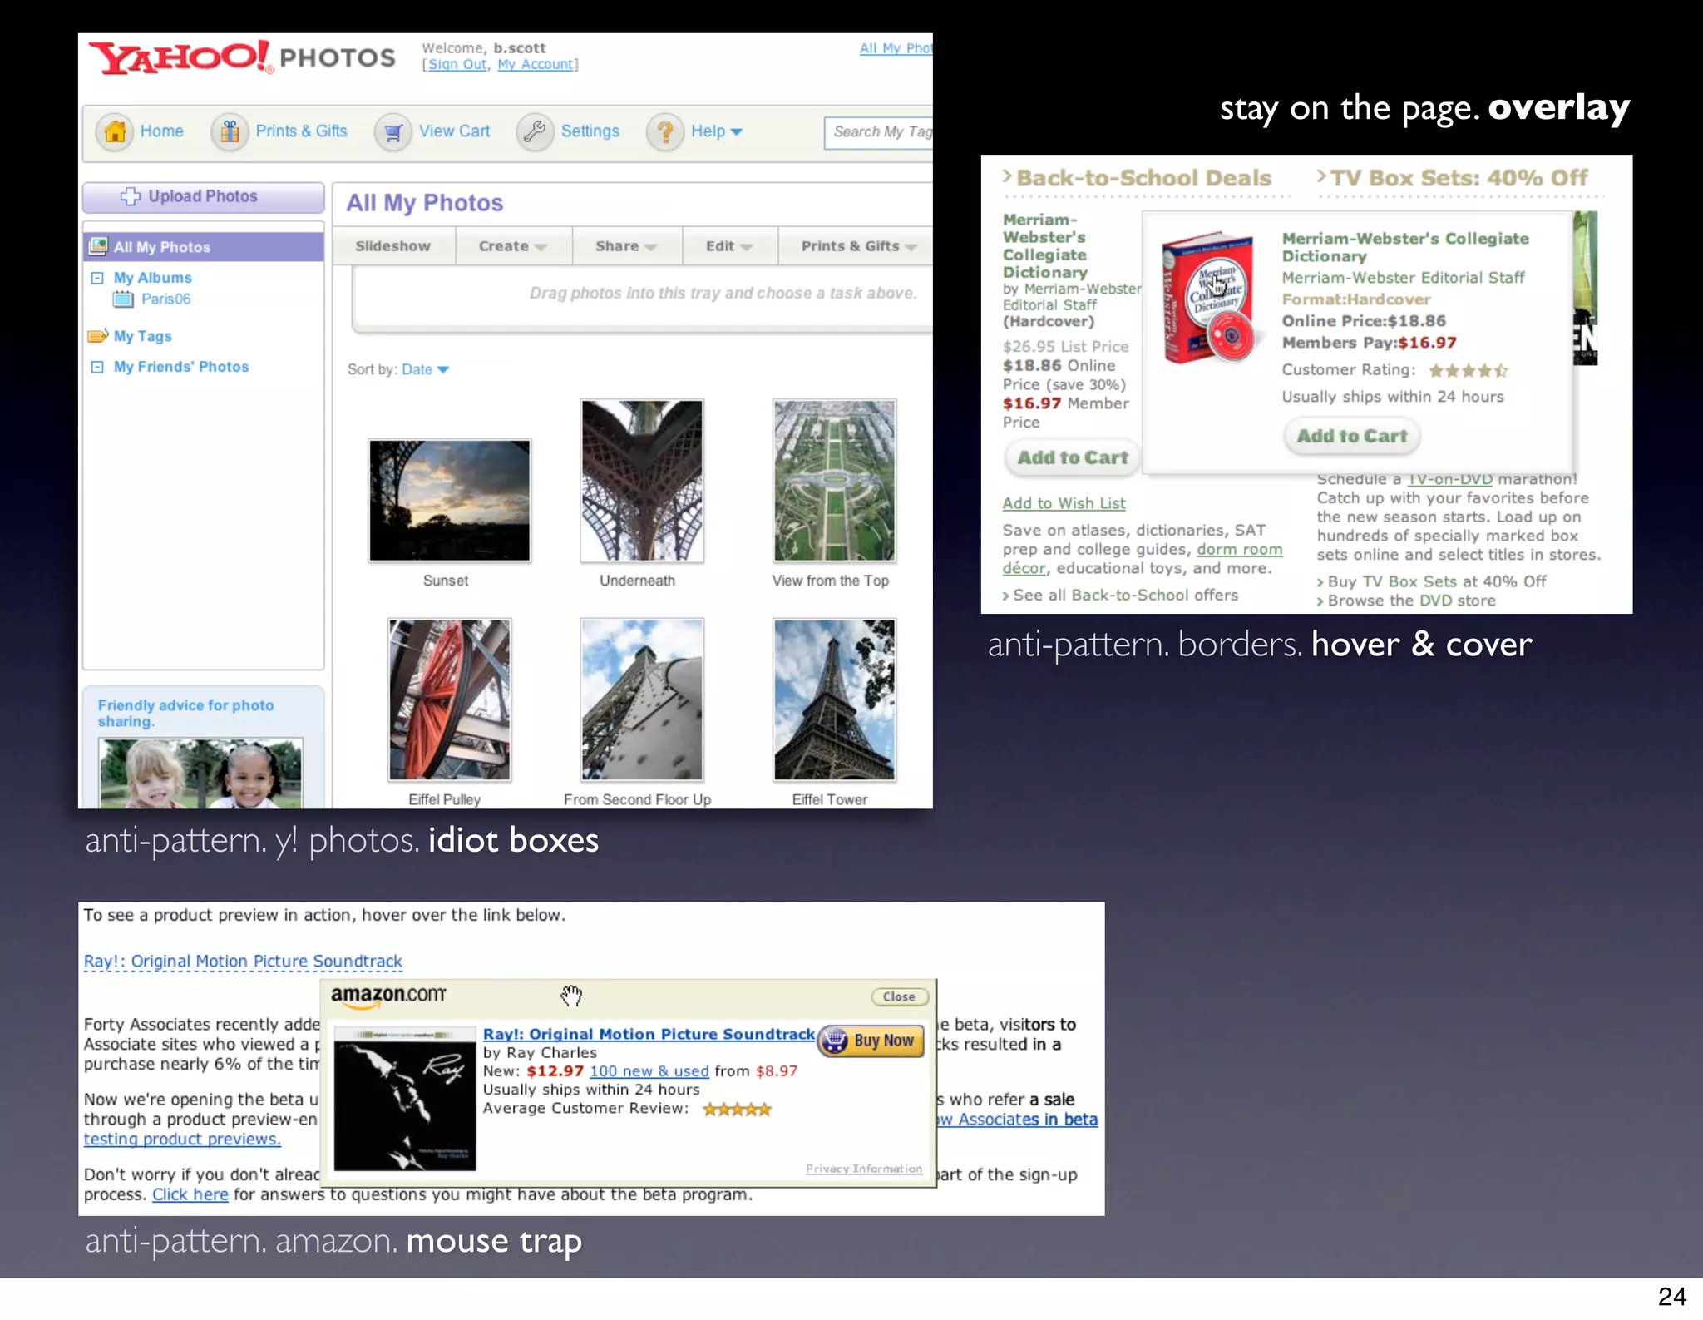The image size is (1703, 1320).
Task: Open the My Tags sidebar item
Action: pos(143,336)
